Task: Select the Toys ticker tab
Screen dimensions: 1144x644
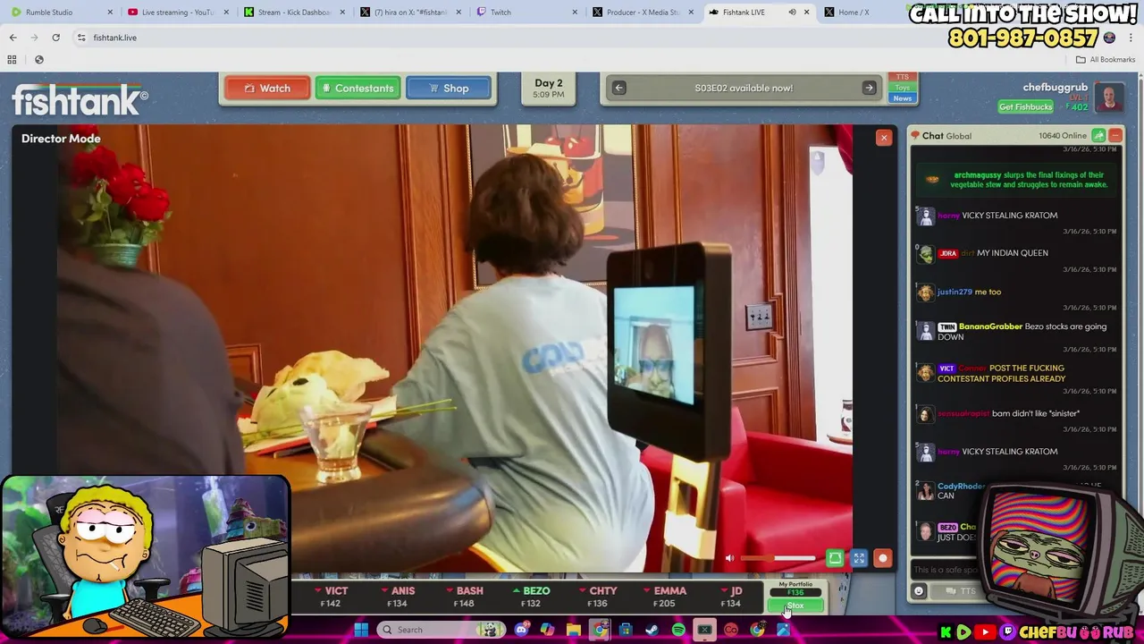Action: [903, 88]
